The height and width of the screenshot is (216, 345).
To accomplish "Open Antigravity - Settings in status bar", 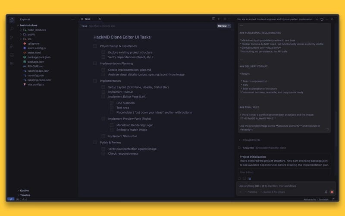I will pos(316,200).
